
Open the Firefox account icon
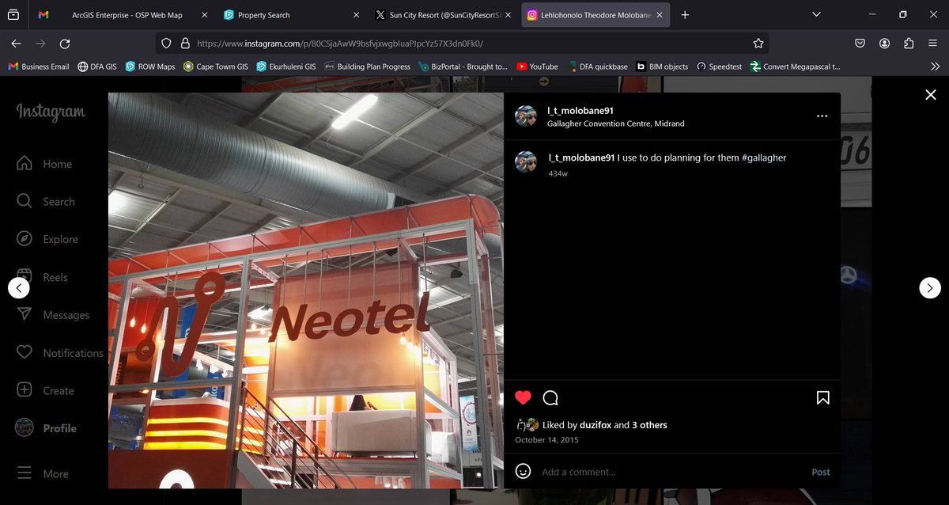[x=885, y=44]
